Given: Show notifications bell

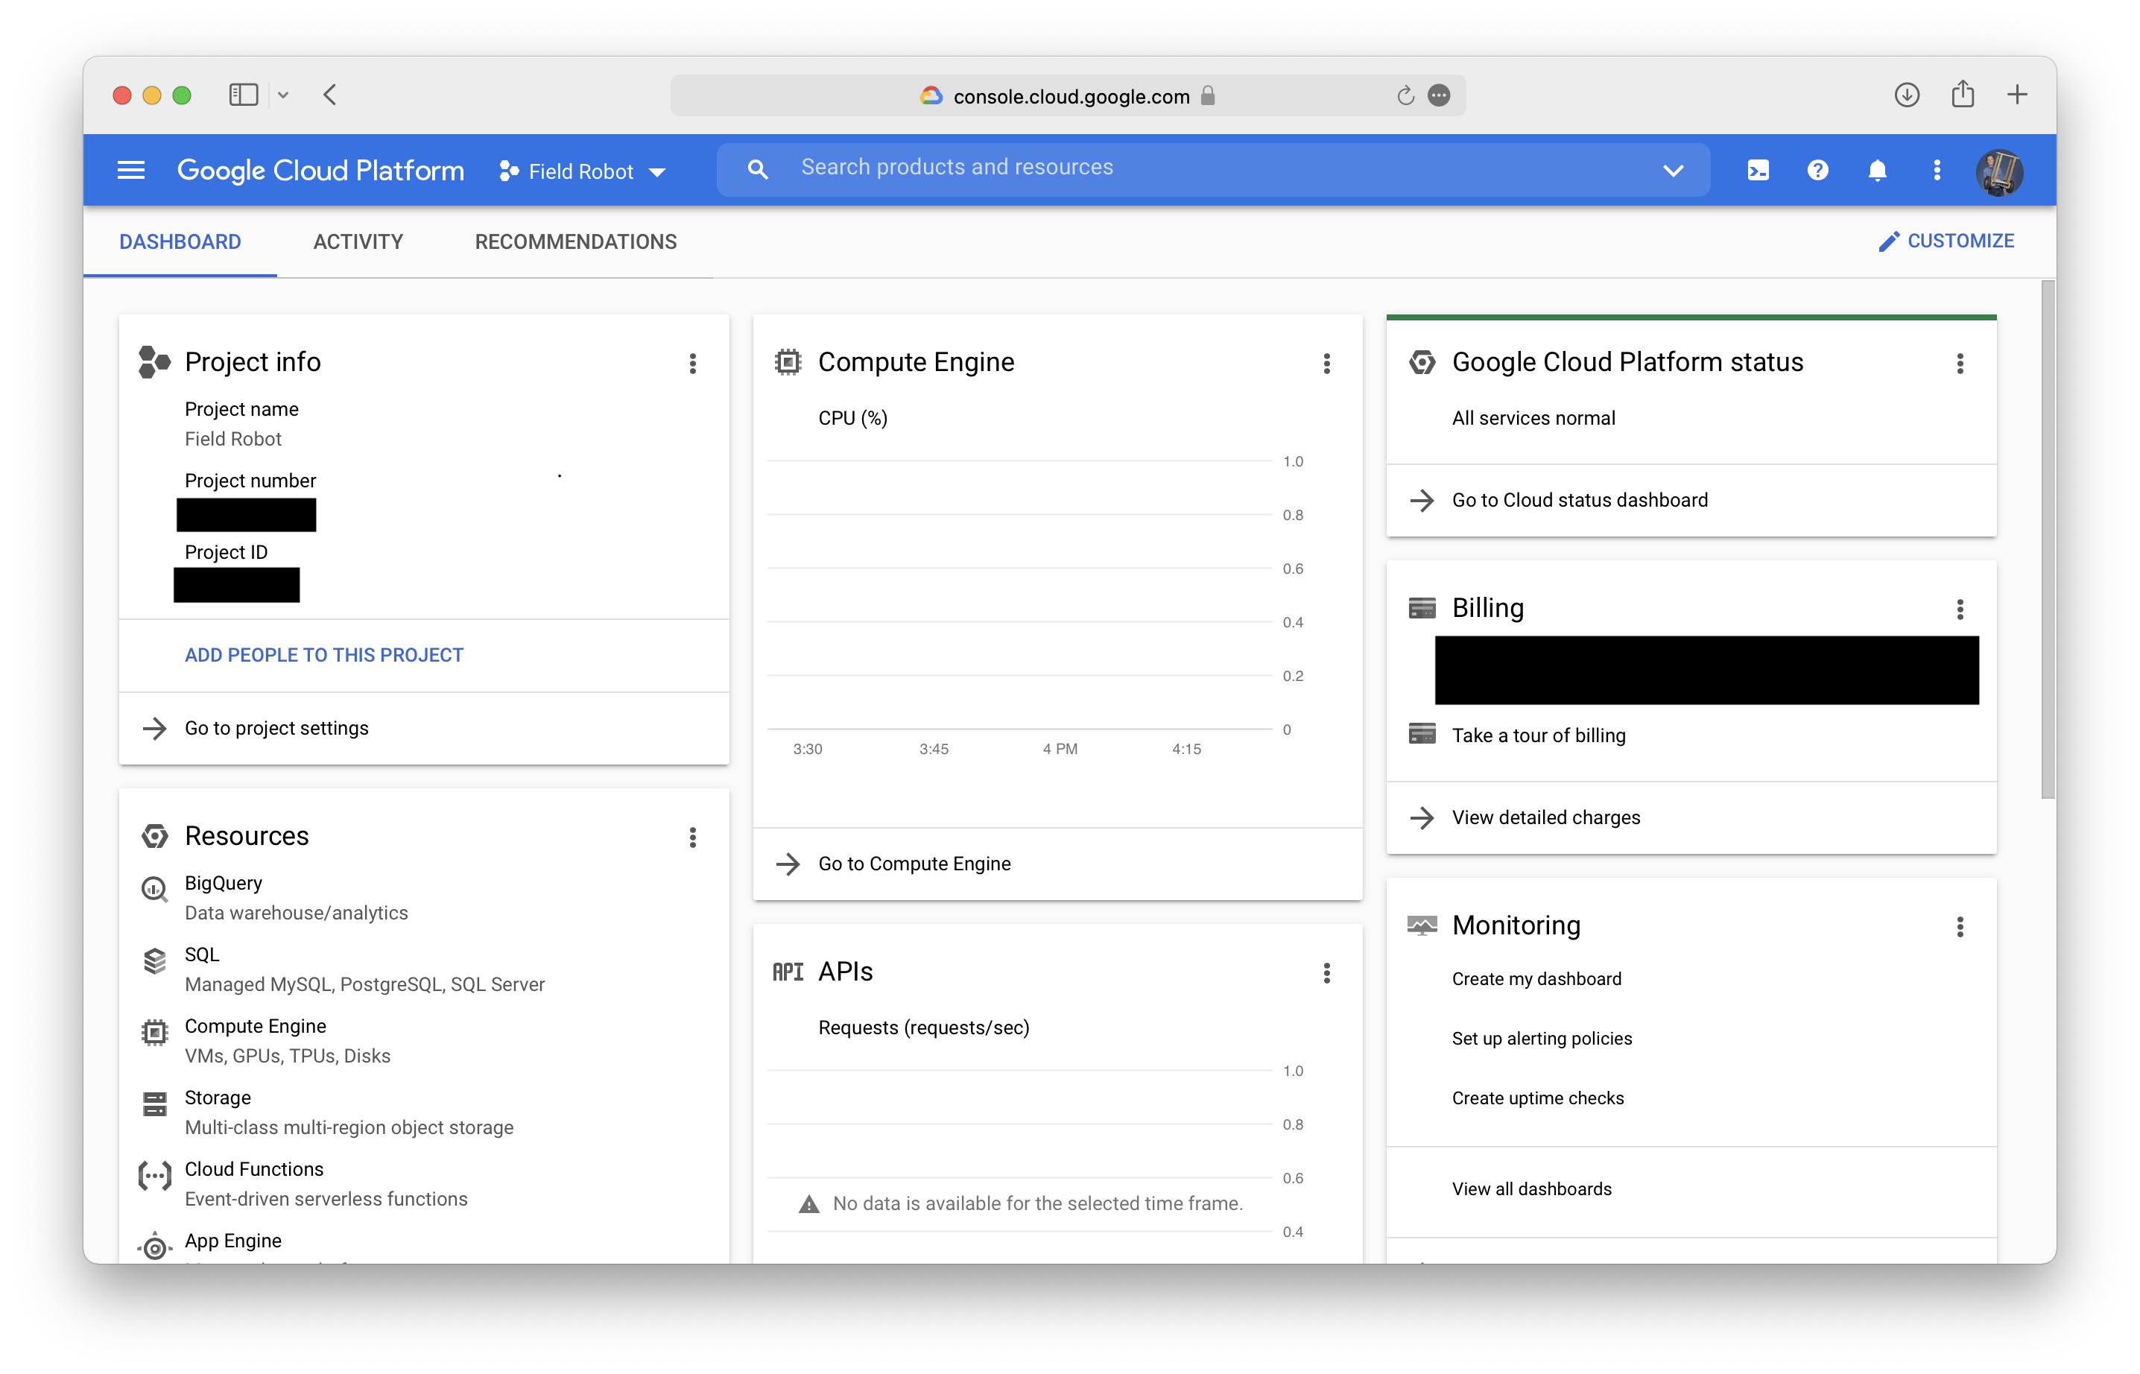Looking at the screenshot, I should tap(1878, 170).
